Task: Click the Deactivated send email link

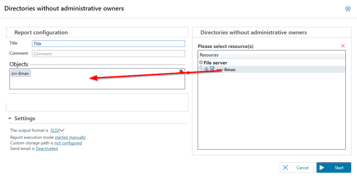Action: point(47,149)
